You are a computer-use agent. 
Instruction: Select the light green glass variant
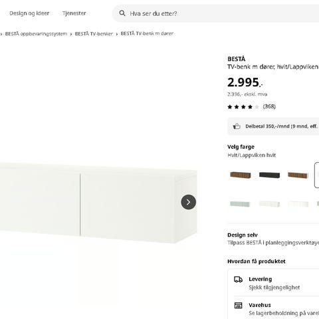coord(240,204)
